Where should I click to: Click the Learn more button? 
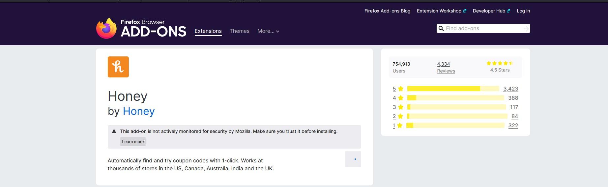coord(133,142)
